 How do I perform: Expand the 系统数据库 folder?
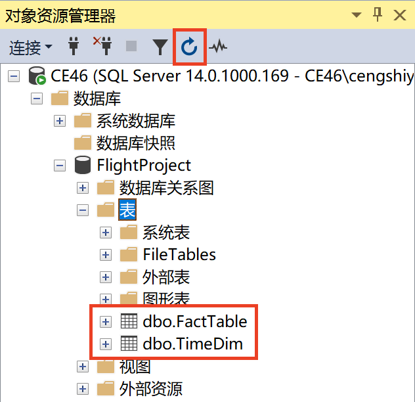tap(60, 121)
